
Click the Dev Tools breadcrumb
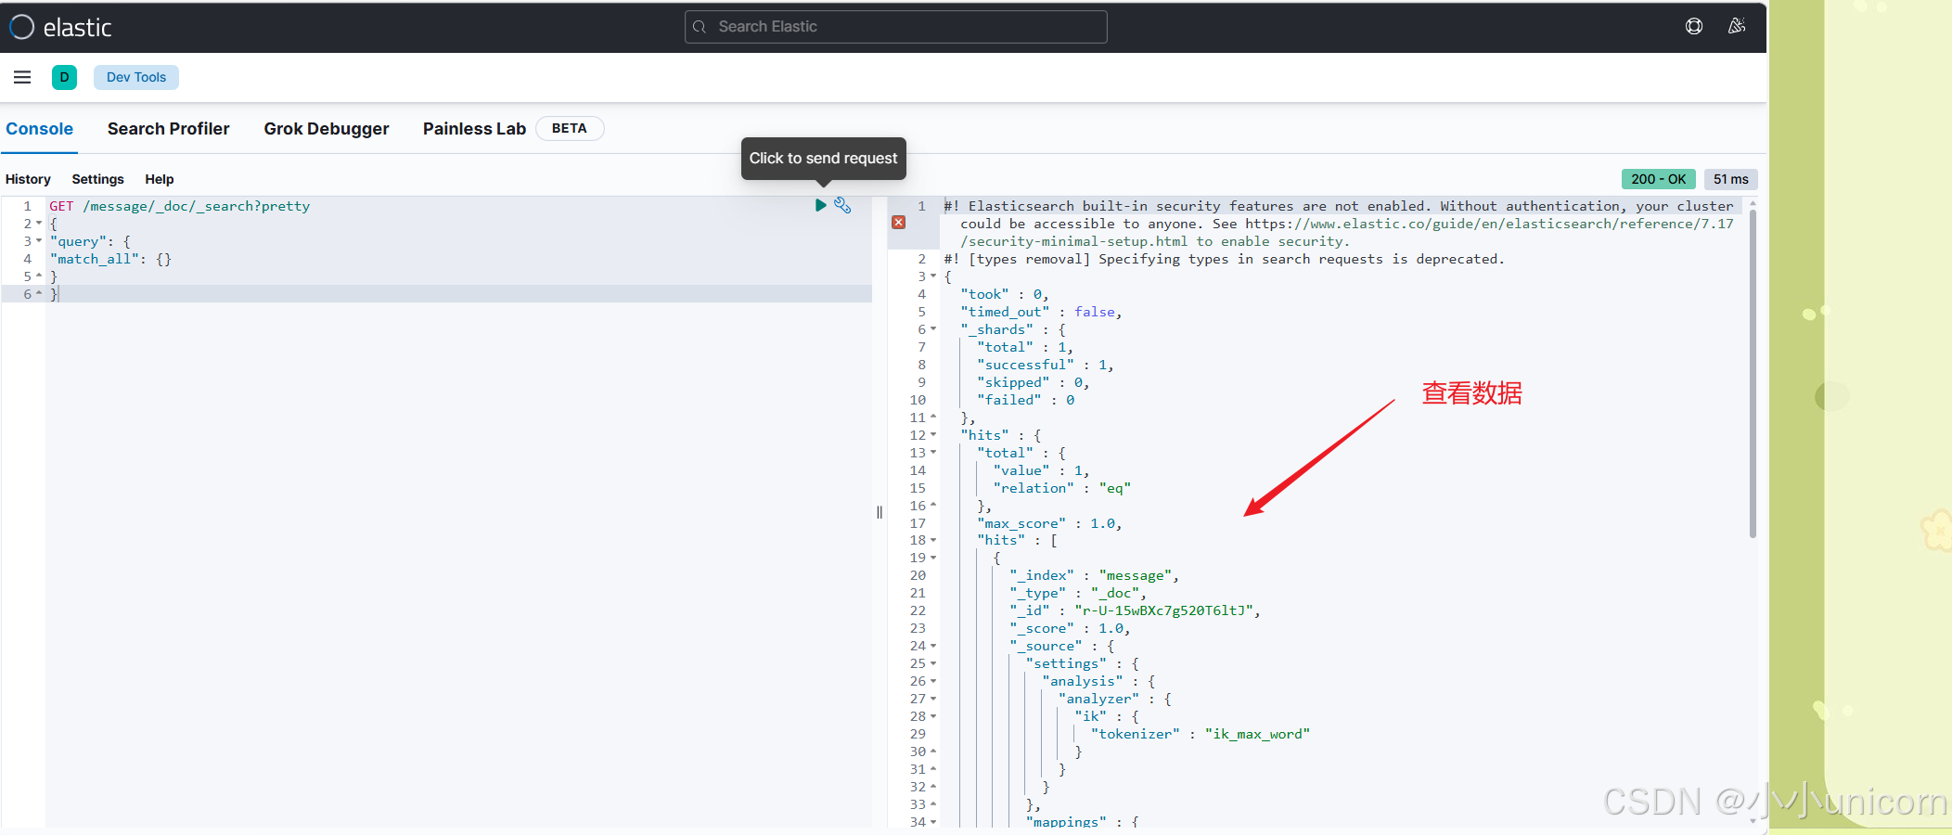[x=136, y=77]
